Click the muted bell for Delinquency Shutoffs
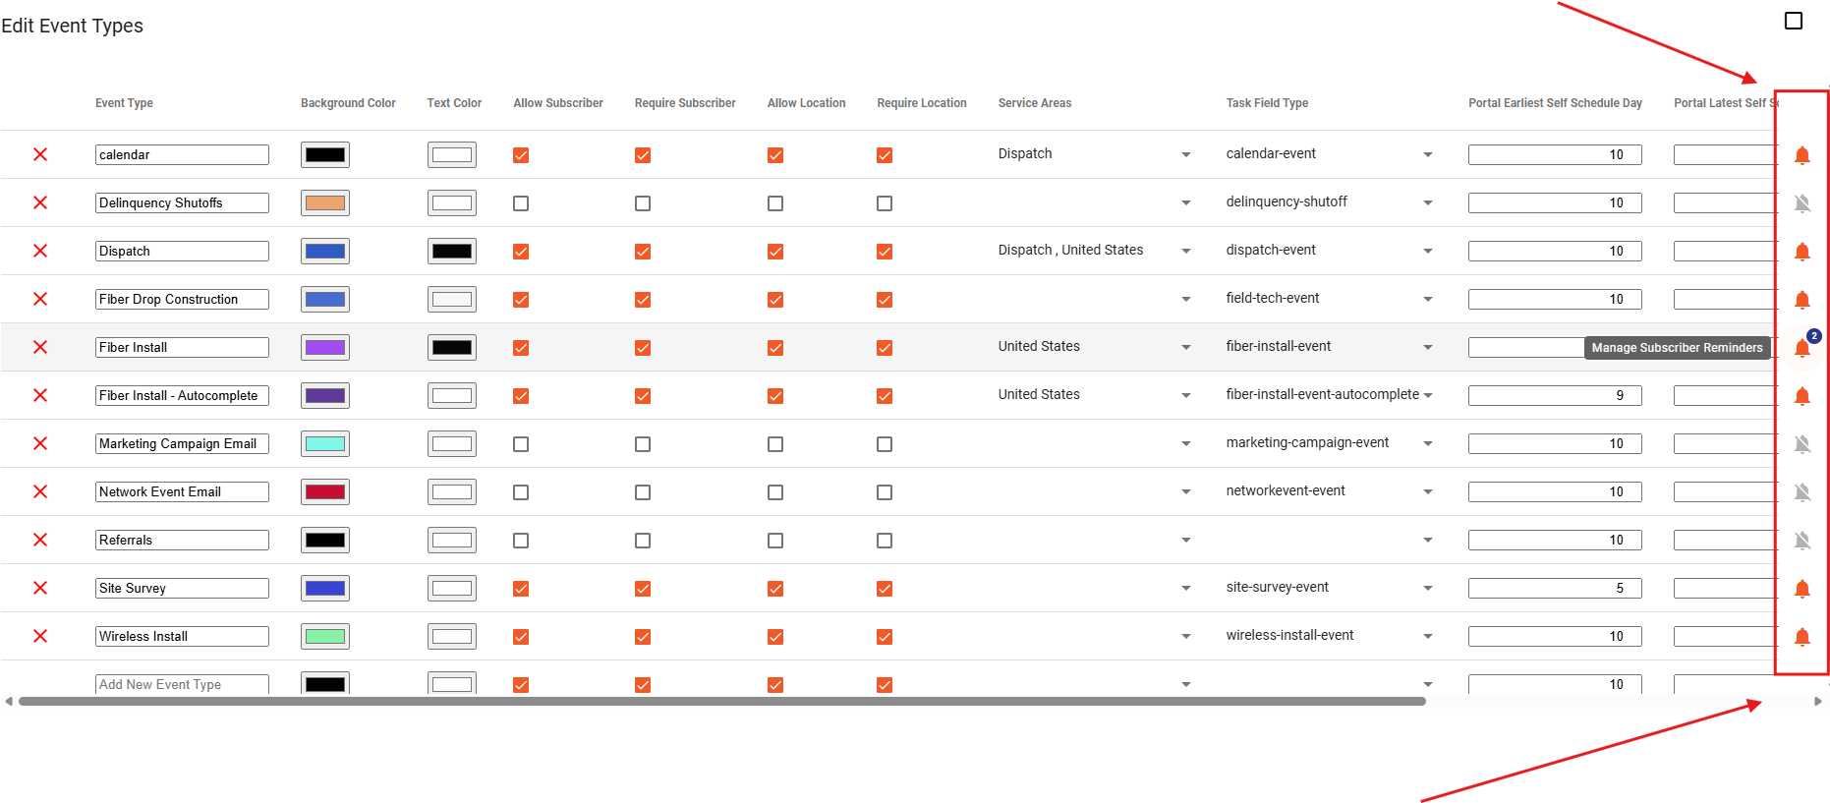1830x803 pixels. click(x=1801, y=203)
